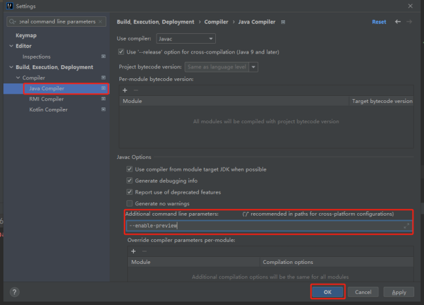Viewport: 424px width, 305px height.
Task: Select RMI Compiler in settings tree
Action: click(46, 99)
